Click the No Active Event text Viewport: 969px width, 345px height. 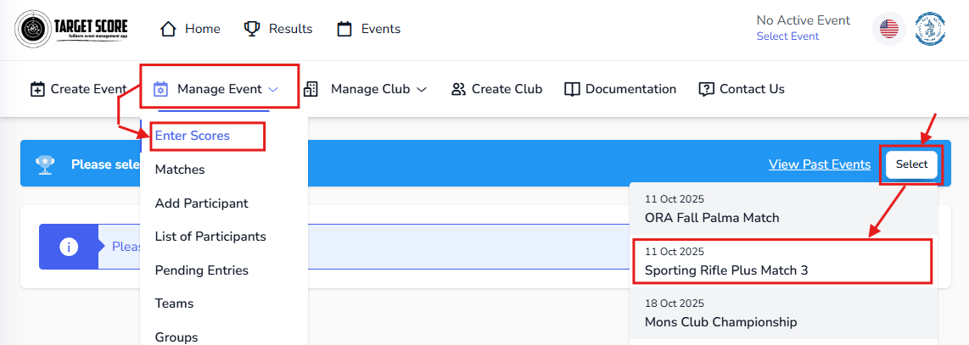[804, 20]
